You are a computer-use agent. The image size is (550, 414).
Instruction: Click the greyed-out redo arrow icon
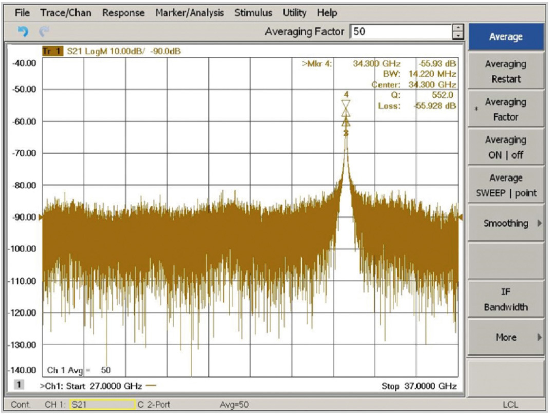[x=44, y=32]
